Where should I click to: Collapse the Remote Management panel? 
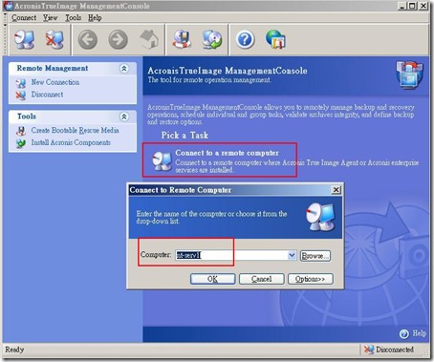tap(124, 69)
